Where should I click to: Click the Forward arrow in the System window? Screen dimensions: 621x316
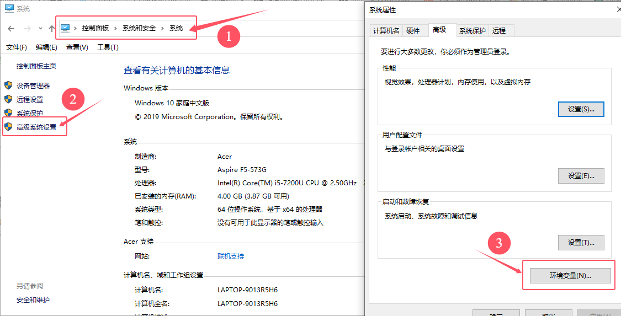[x=28, y=29]
